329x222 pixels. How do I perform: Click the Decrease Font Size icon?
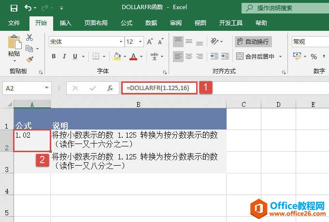coord(160,41)
